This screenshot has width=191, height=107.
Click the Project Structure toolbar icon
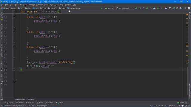point(166,8)
